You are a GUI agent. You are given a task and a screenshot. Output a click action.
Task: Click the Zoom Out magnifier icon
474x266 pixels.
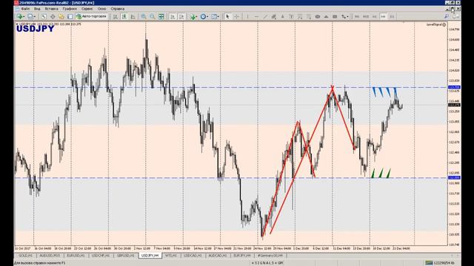click(152, 16)
